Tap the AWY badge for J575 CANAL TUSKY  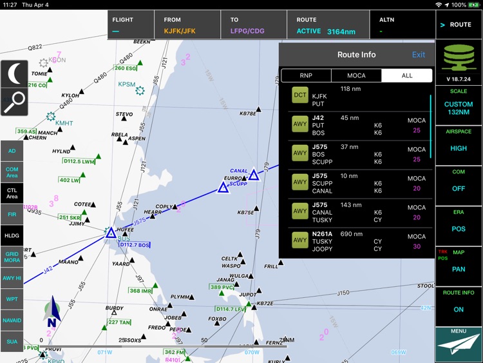click(299, 211)
